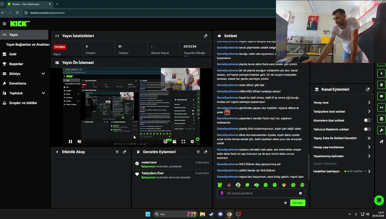Open Discord from the taskbar
This screenshot has width=386, height=219.
[220, 214]
